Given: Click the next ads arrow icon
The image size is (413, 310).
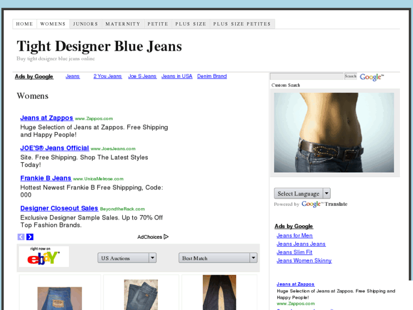Looking at the screenshot, I should pos(30,237).
